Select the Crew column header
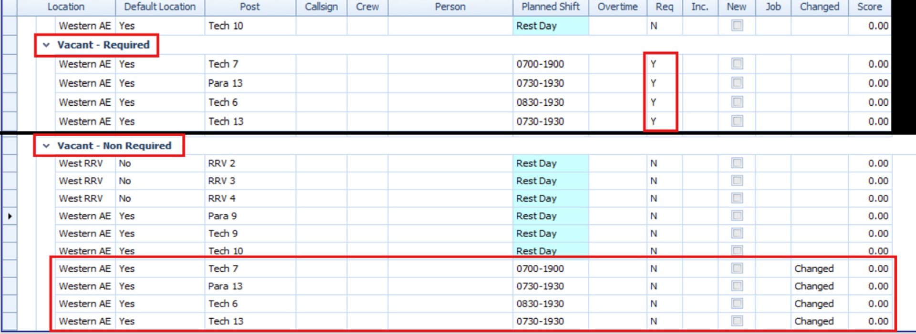916x334 pixels. pos(367,7)
